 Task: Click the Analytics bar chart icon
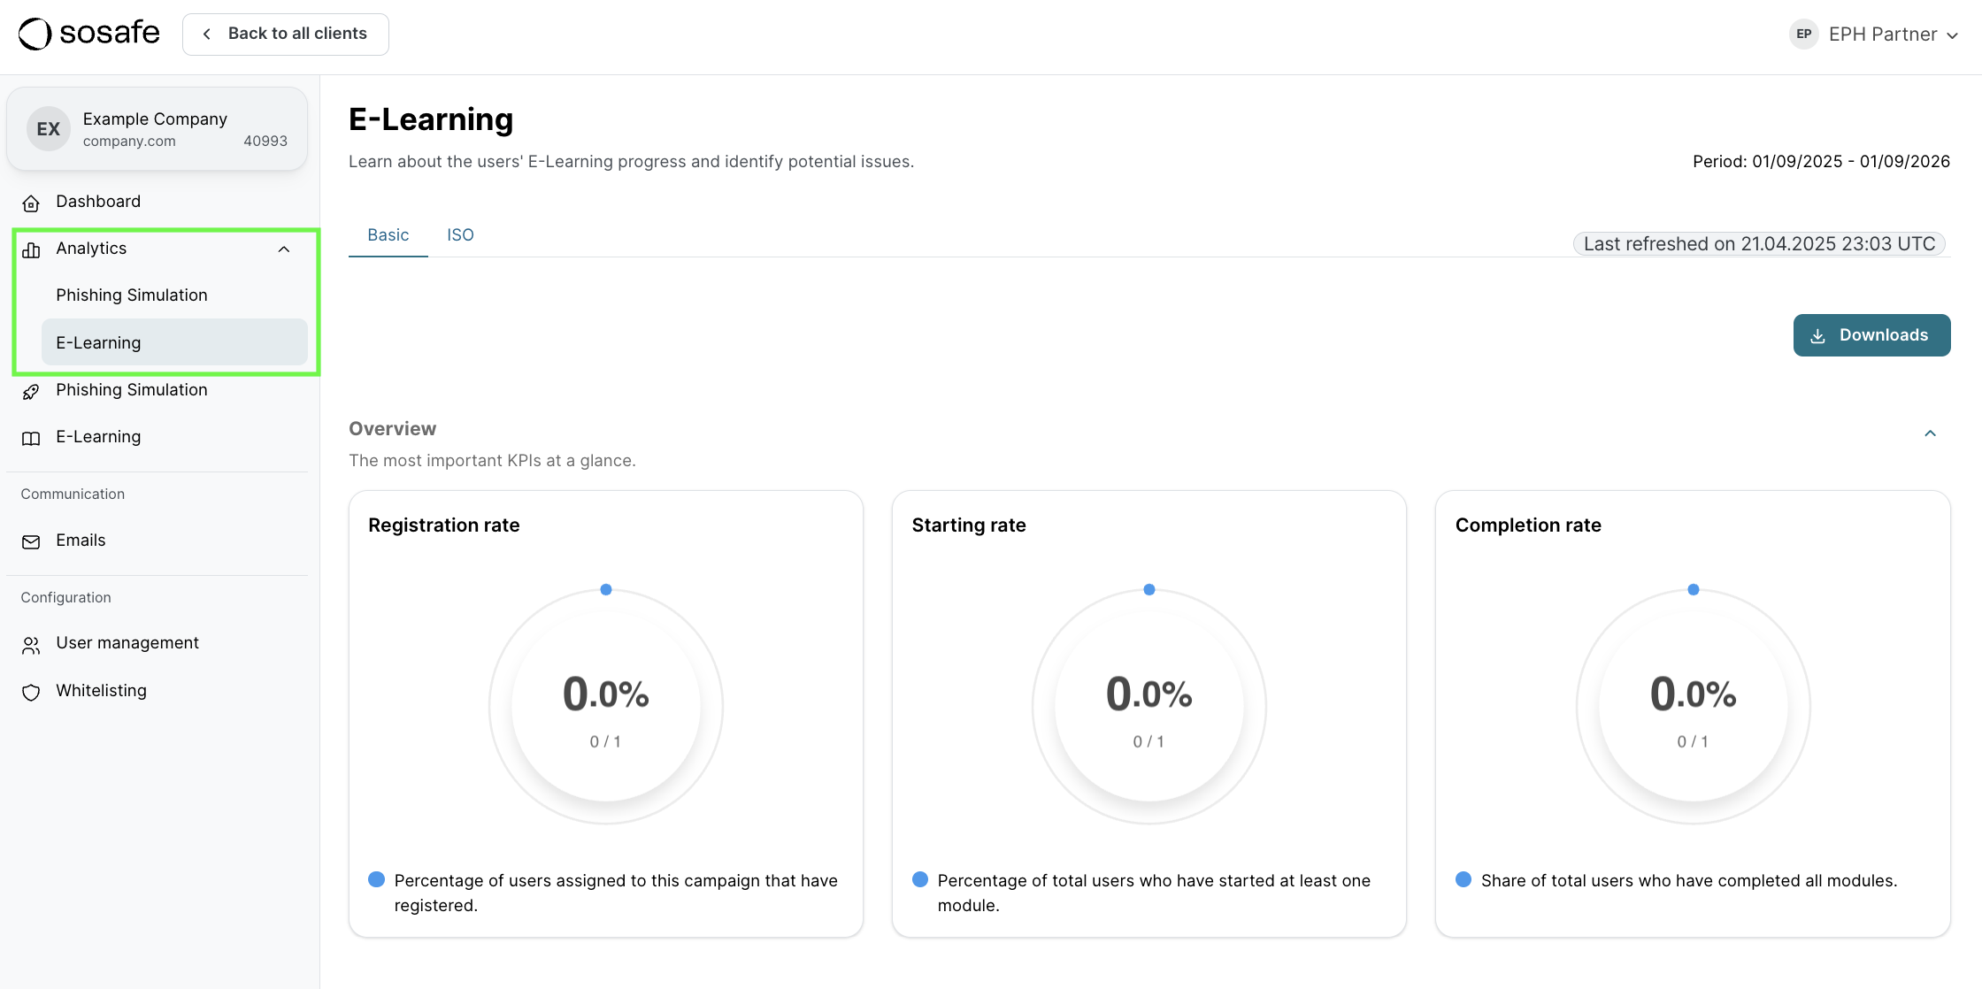pyautogui.click(x=31, y=249)
